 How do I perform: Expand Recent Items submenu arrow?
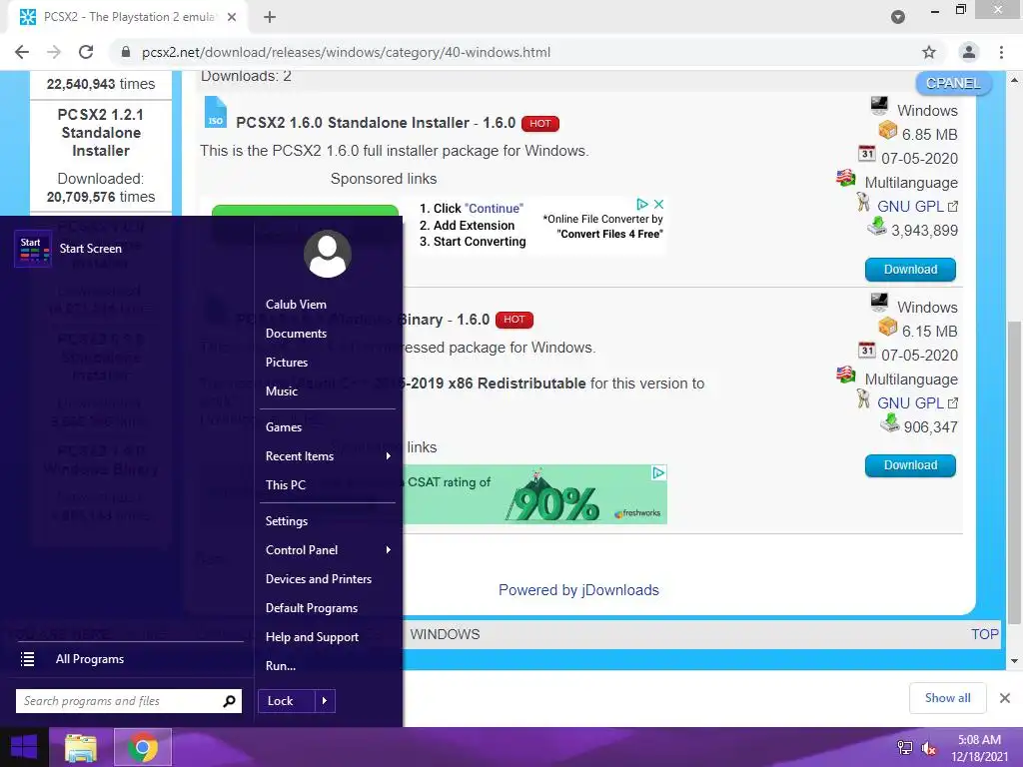pos(389,455)
